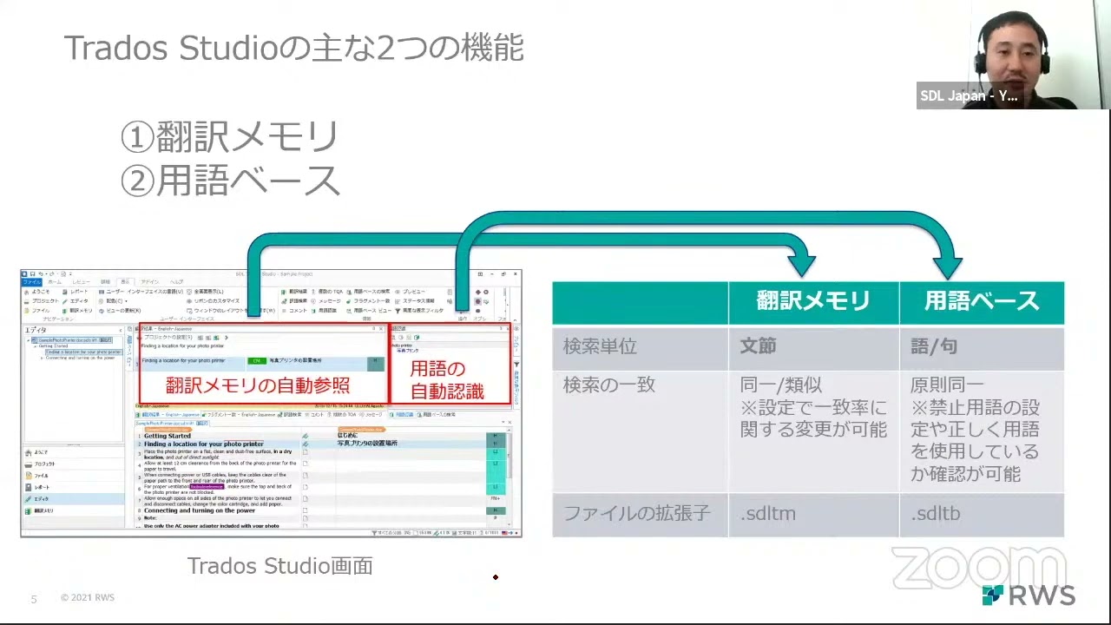Click the 用語認識 icon in the ribbon
This screenshot has width=1111, height=625.
[x=313, y=311]
